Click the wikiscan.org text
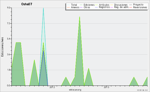This screenshot has height=92, width=150. 75,90
